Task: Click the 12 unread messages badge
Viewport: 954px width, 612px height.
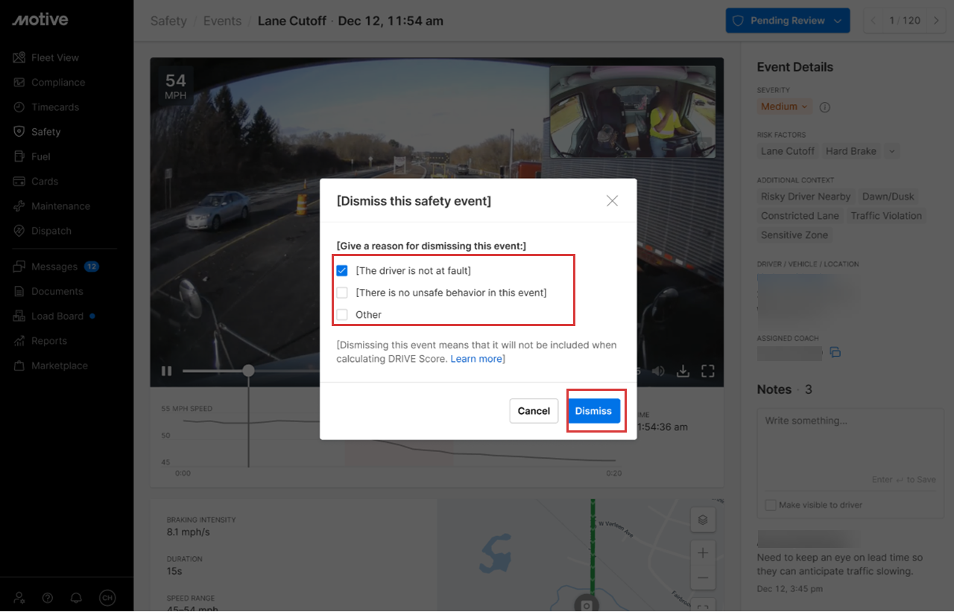Action: [92, 267]
